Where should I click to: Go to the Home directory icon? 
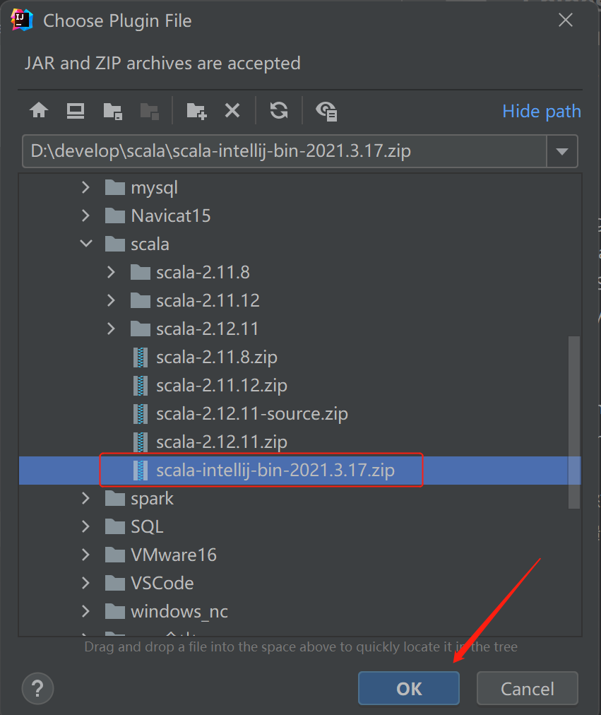[x=39, y=110]
